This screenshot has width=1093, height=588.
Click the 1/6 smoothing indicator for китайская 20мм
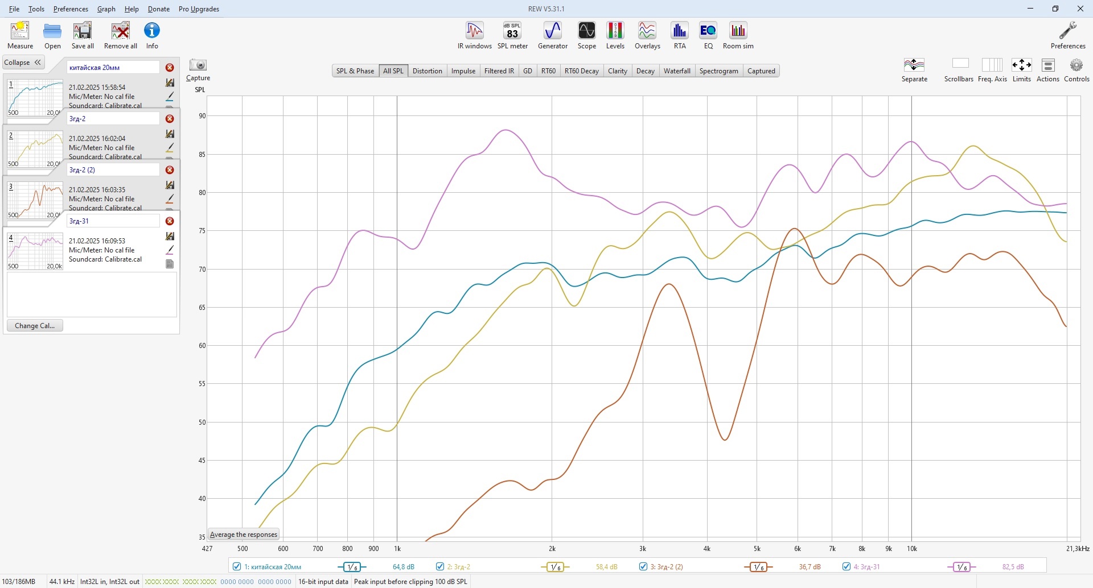352,567
